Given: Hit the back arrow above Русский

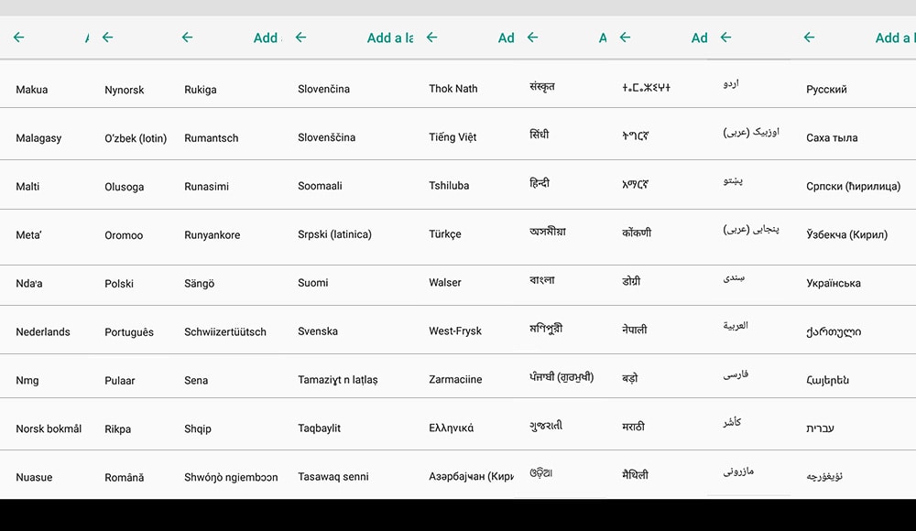Looking at the screenshot, I should (x=809, y=38).
